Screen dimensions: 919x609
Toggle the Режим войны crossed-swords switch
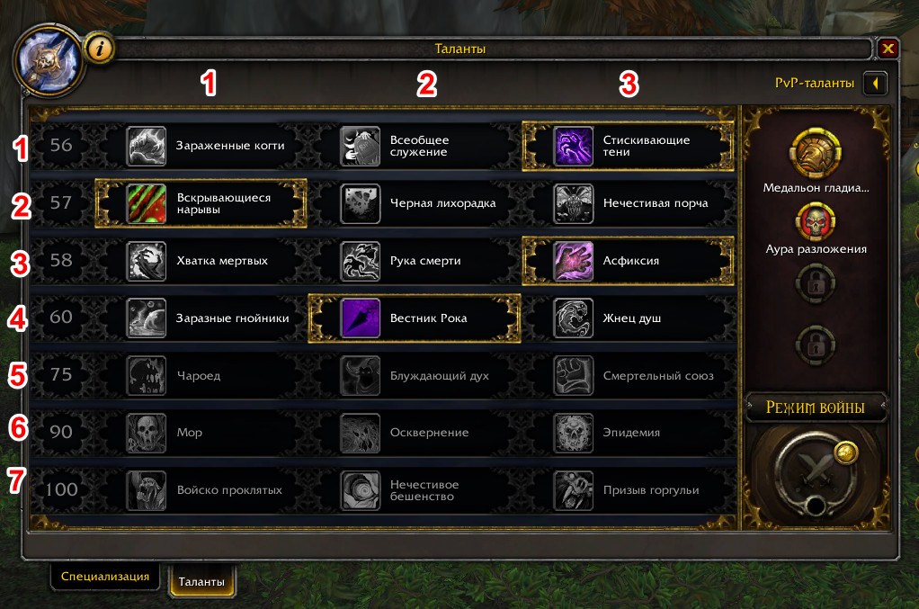815,472
